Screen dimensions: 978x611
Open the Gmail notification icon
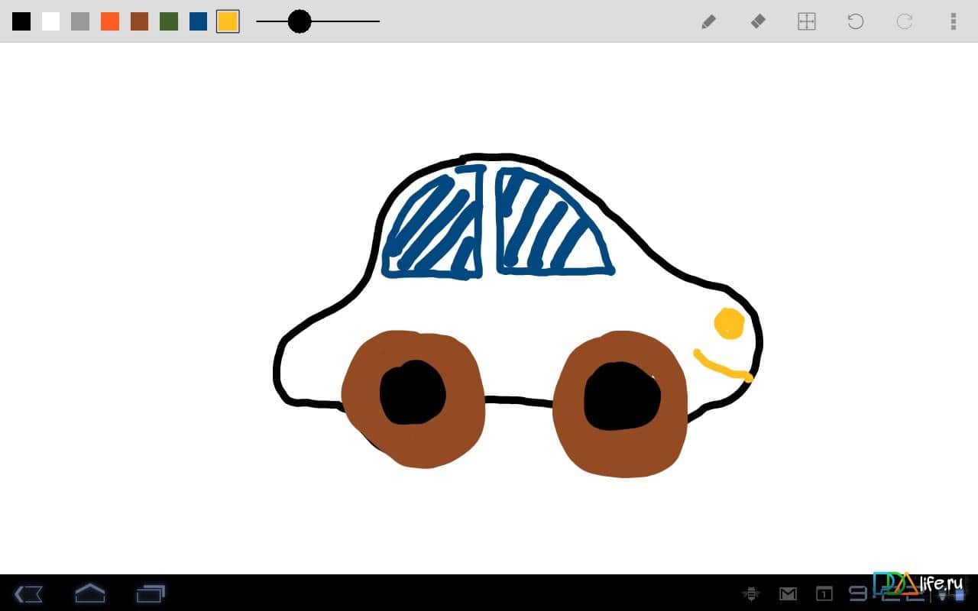pos(788,593)
